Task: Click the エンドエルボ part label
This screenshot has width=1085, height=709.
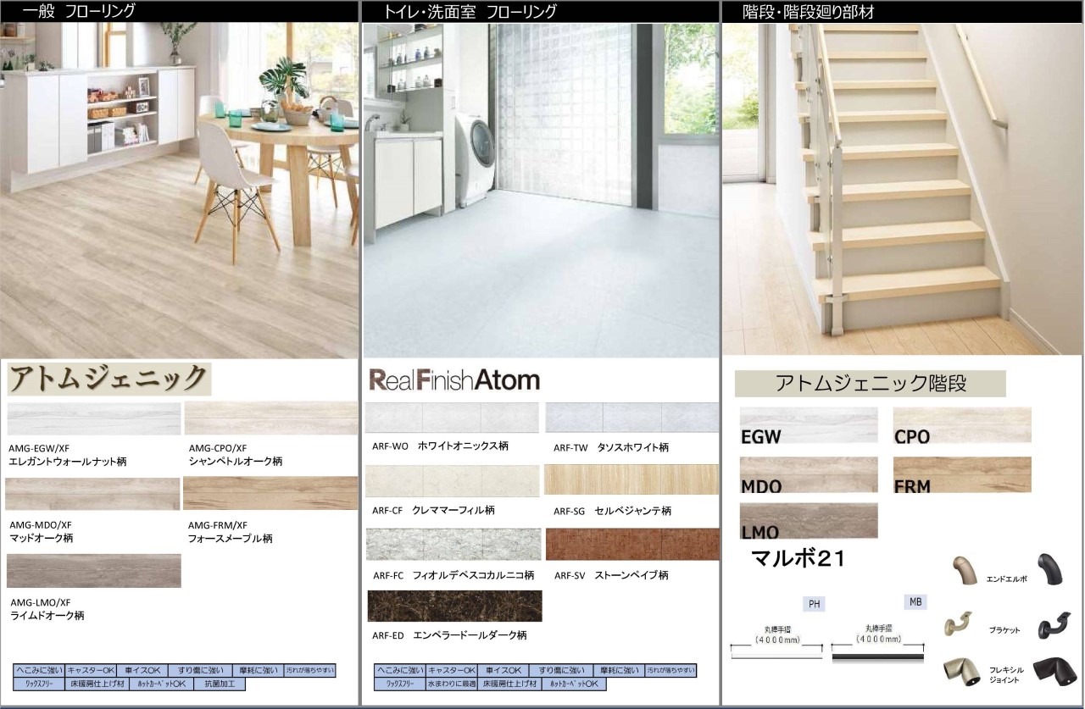Action: (1006, 579)
